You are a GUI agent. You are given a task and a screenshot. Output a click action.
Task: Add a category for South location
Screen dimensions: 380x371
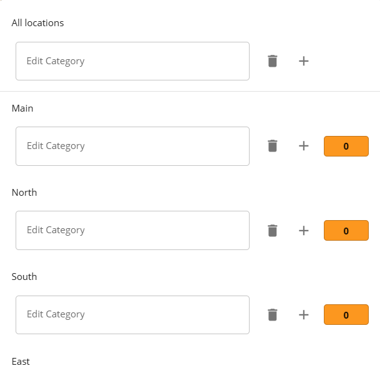304,314
